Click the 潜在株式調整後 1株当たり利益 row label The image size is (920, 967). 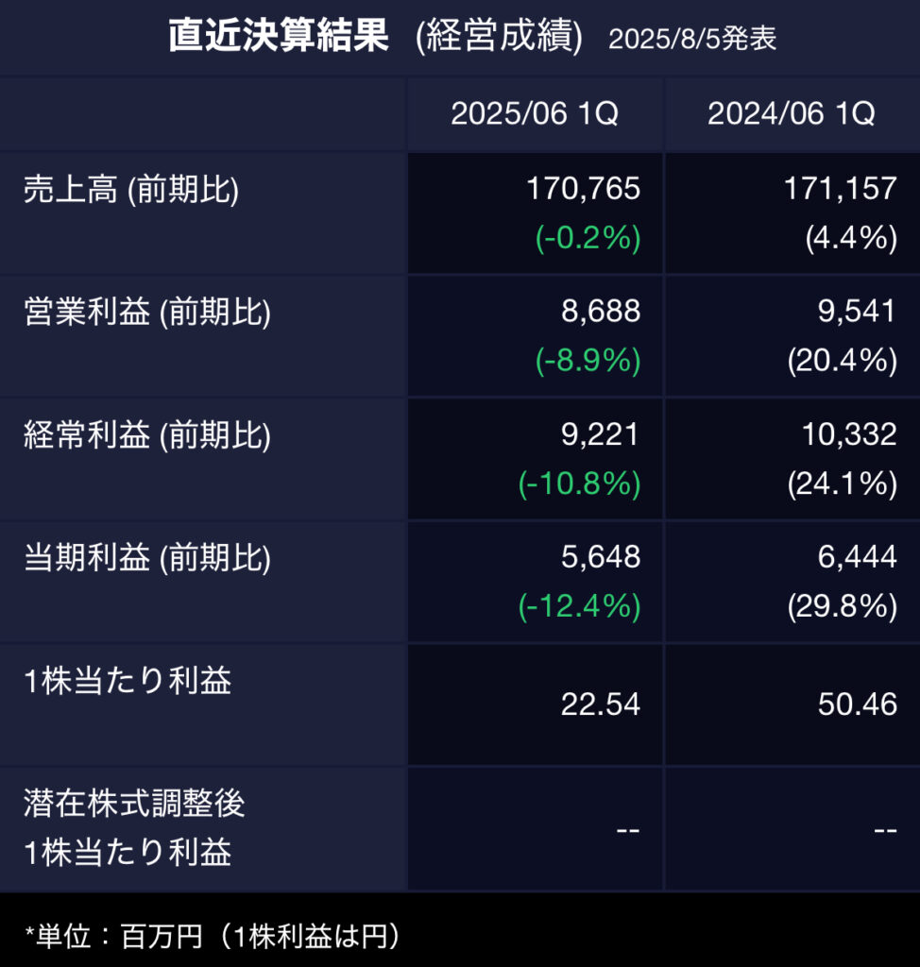(134, 828)
